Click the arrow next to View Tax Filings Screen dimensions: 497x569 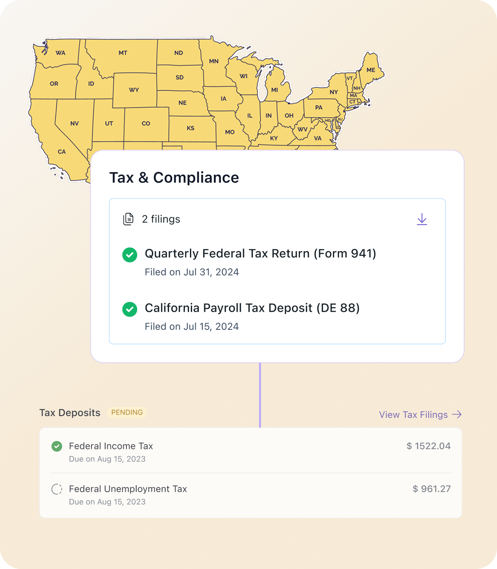click(457, 414)
